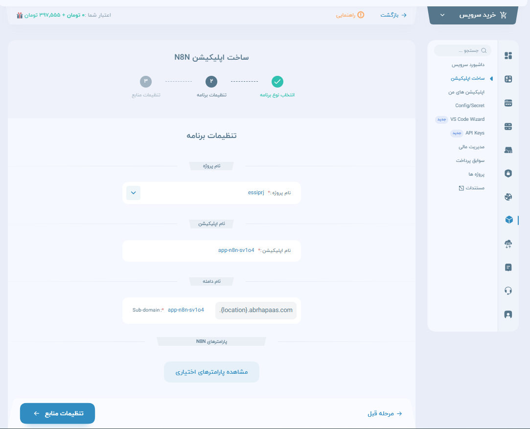Image resolution: width=530 pixels, height=429 pixels.
Task: Click the gift icon beside credit balance
Action: click(20, 15)
